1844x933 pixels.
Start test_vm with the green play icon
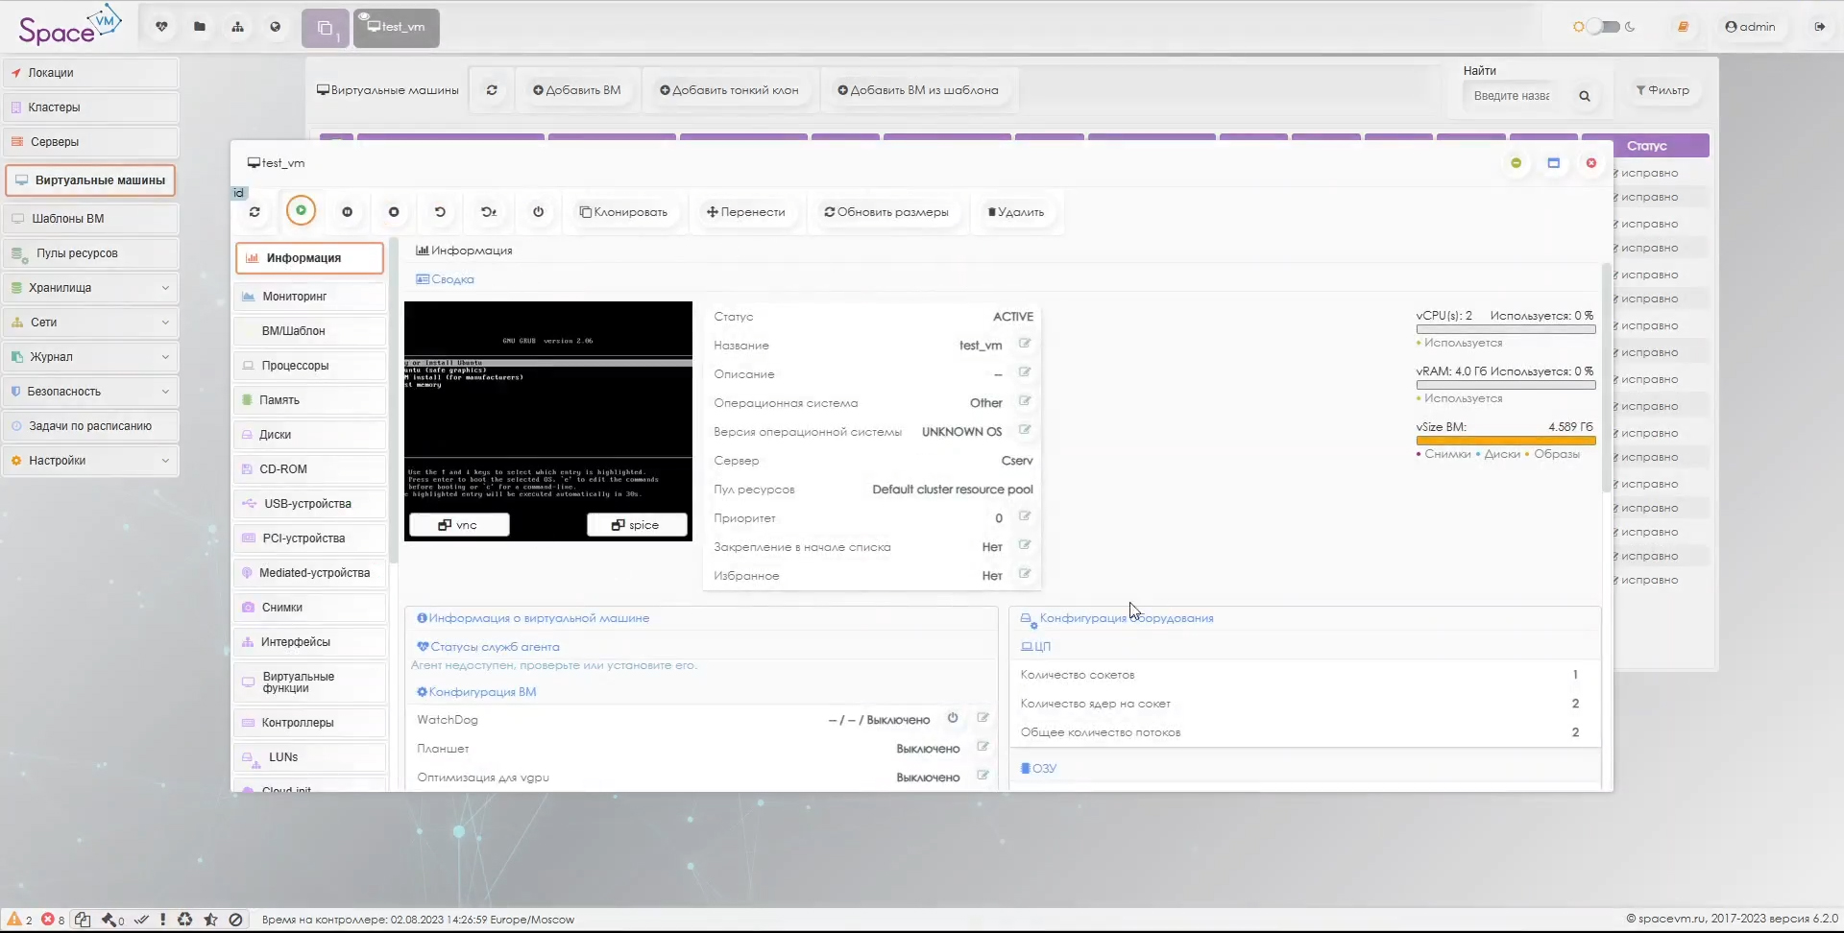301,210
